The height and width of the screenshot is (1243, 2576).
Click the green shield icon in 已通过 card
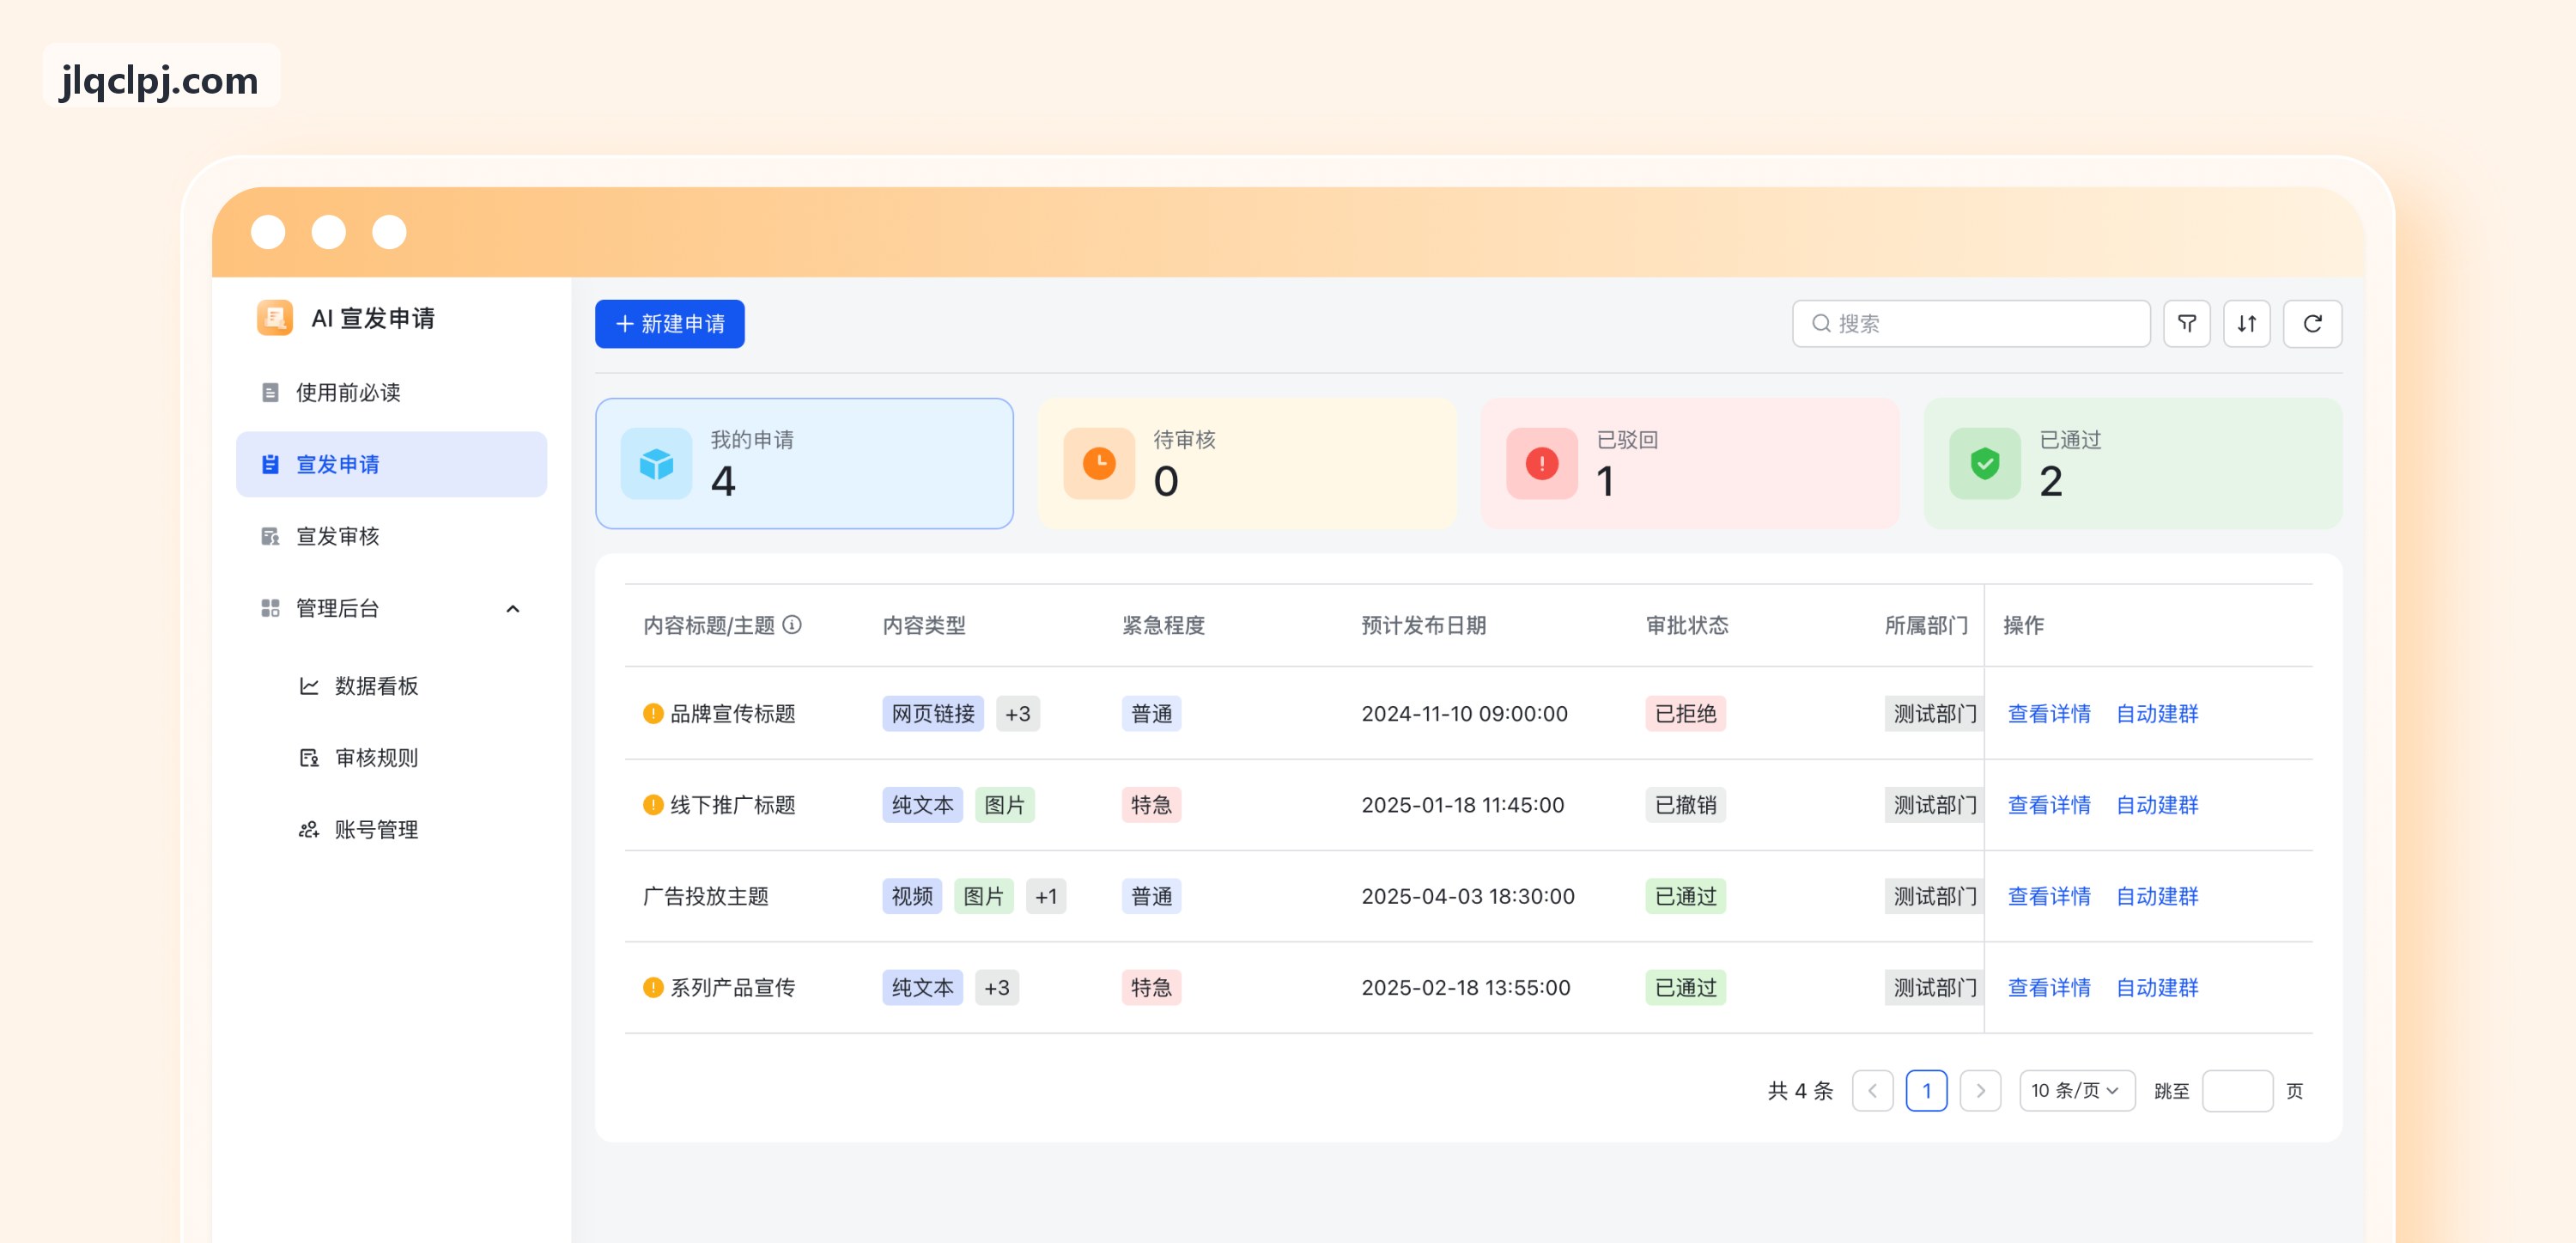tap(1985, 463)
